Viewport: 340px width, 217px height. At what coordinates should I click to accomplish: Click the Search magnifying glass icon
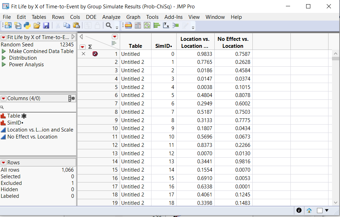(x=109, y=25)
